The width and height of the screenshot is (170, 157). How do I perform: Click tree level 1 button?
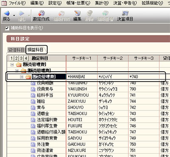point(11,58)
